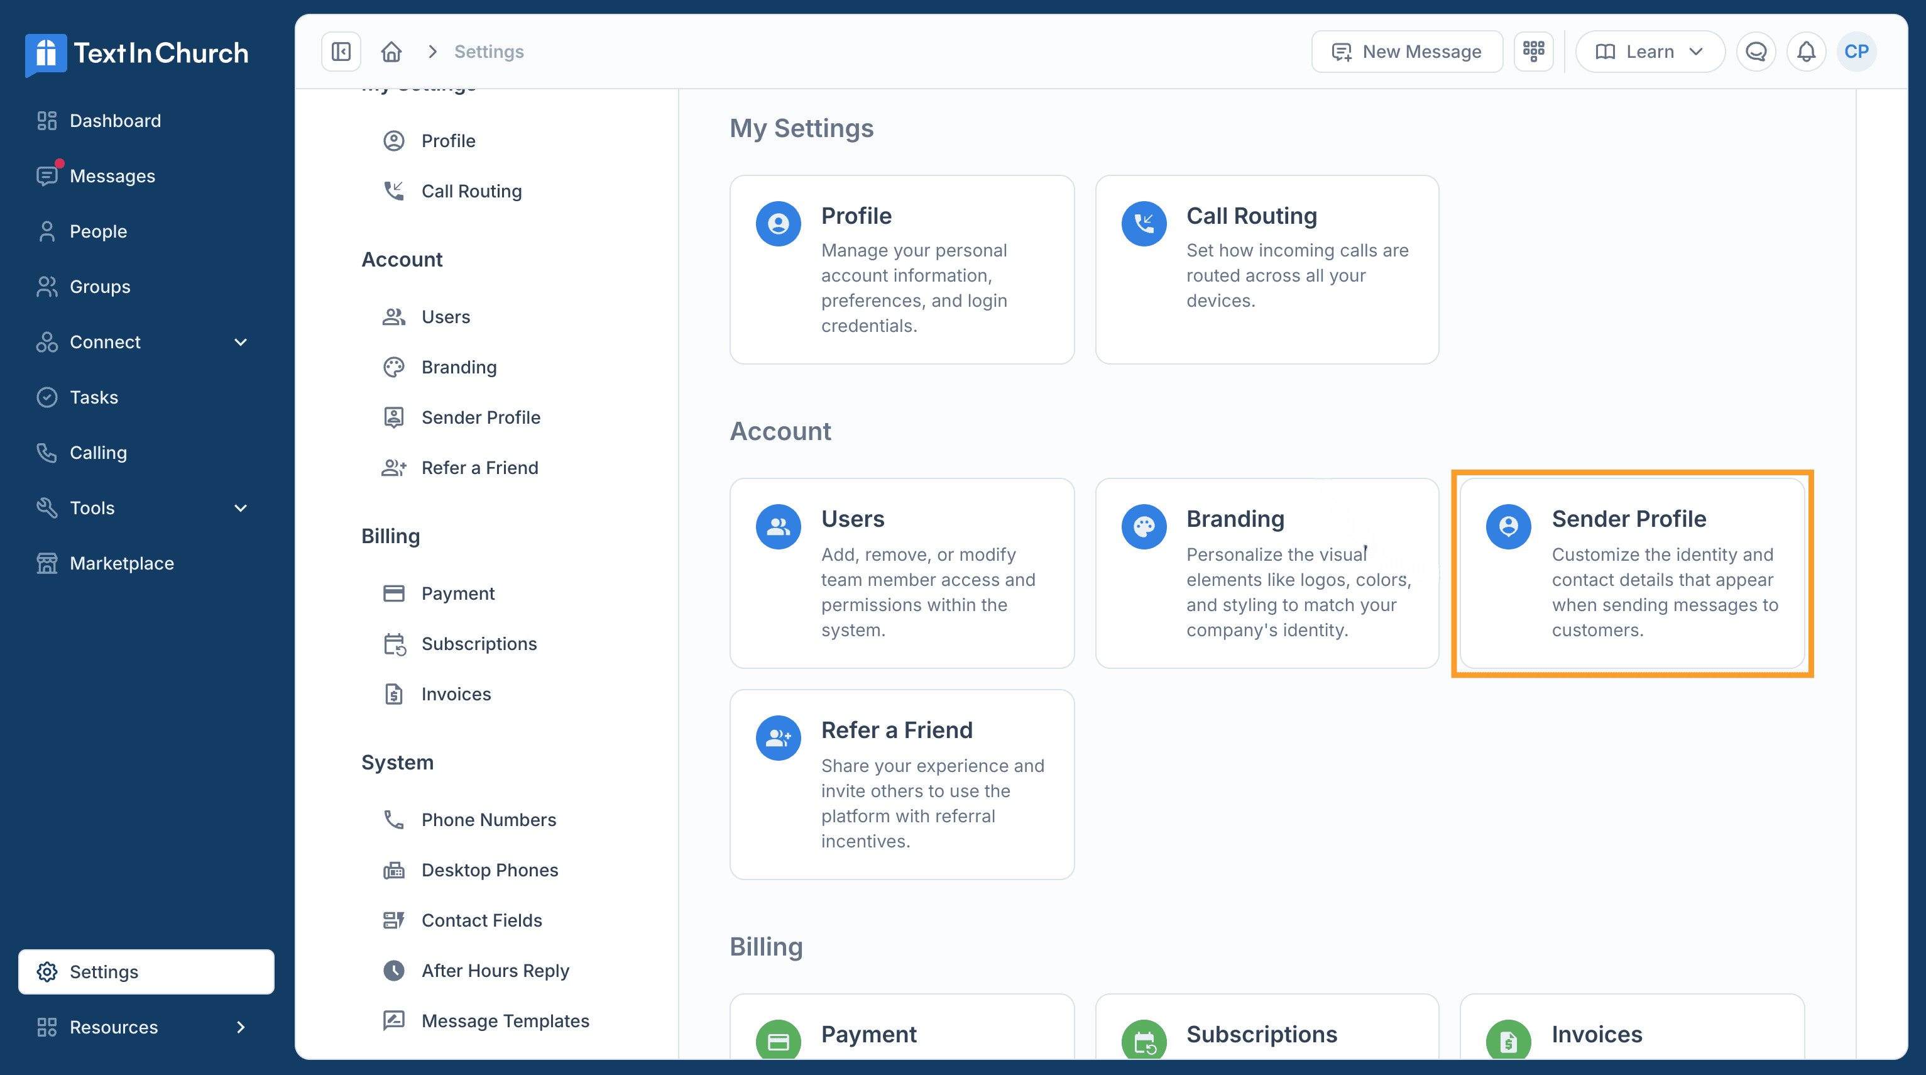Open Subscriptions in Billing settings list
This screenshot has height=1075, width=1926.
[x=460, y=644]
